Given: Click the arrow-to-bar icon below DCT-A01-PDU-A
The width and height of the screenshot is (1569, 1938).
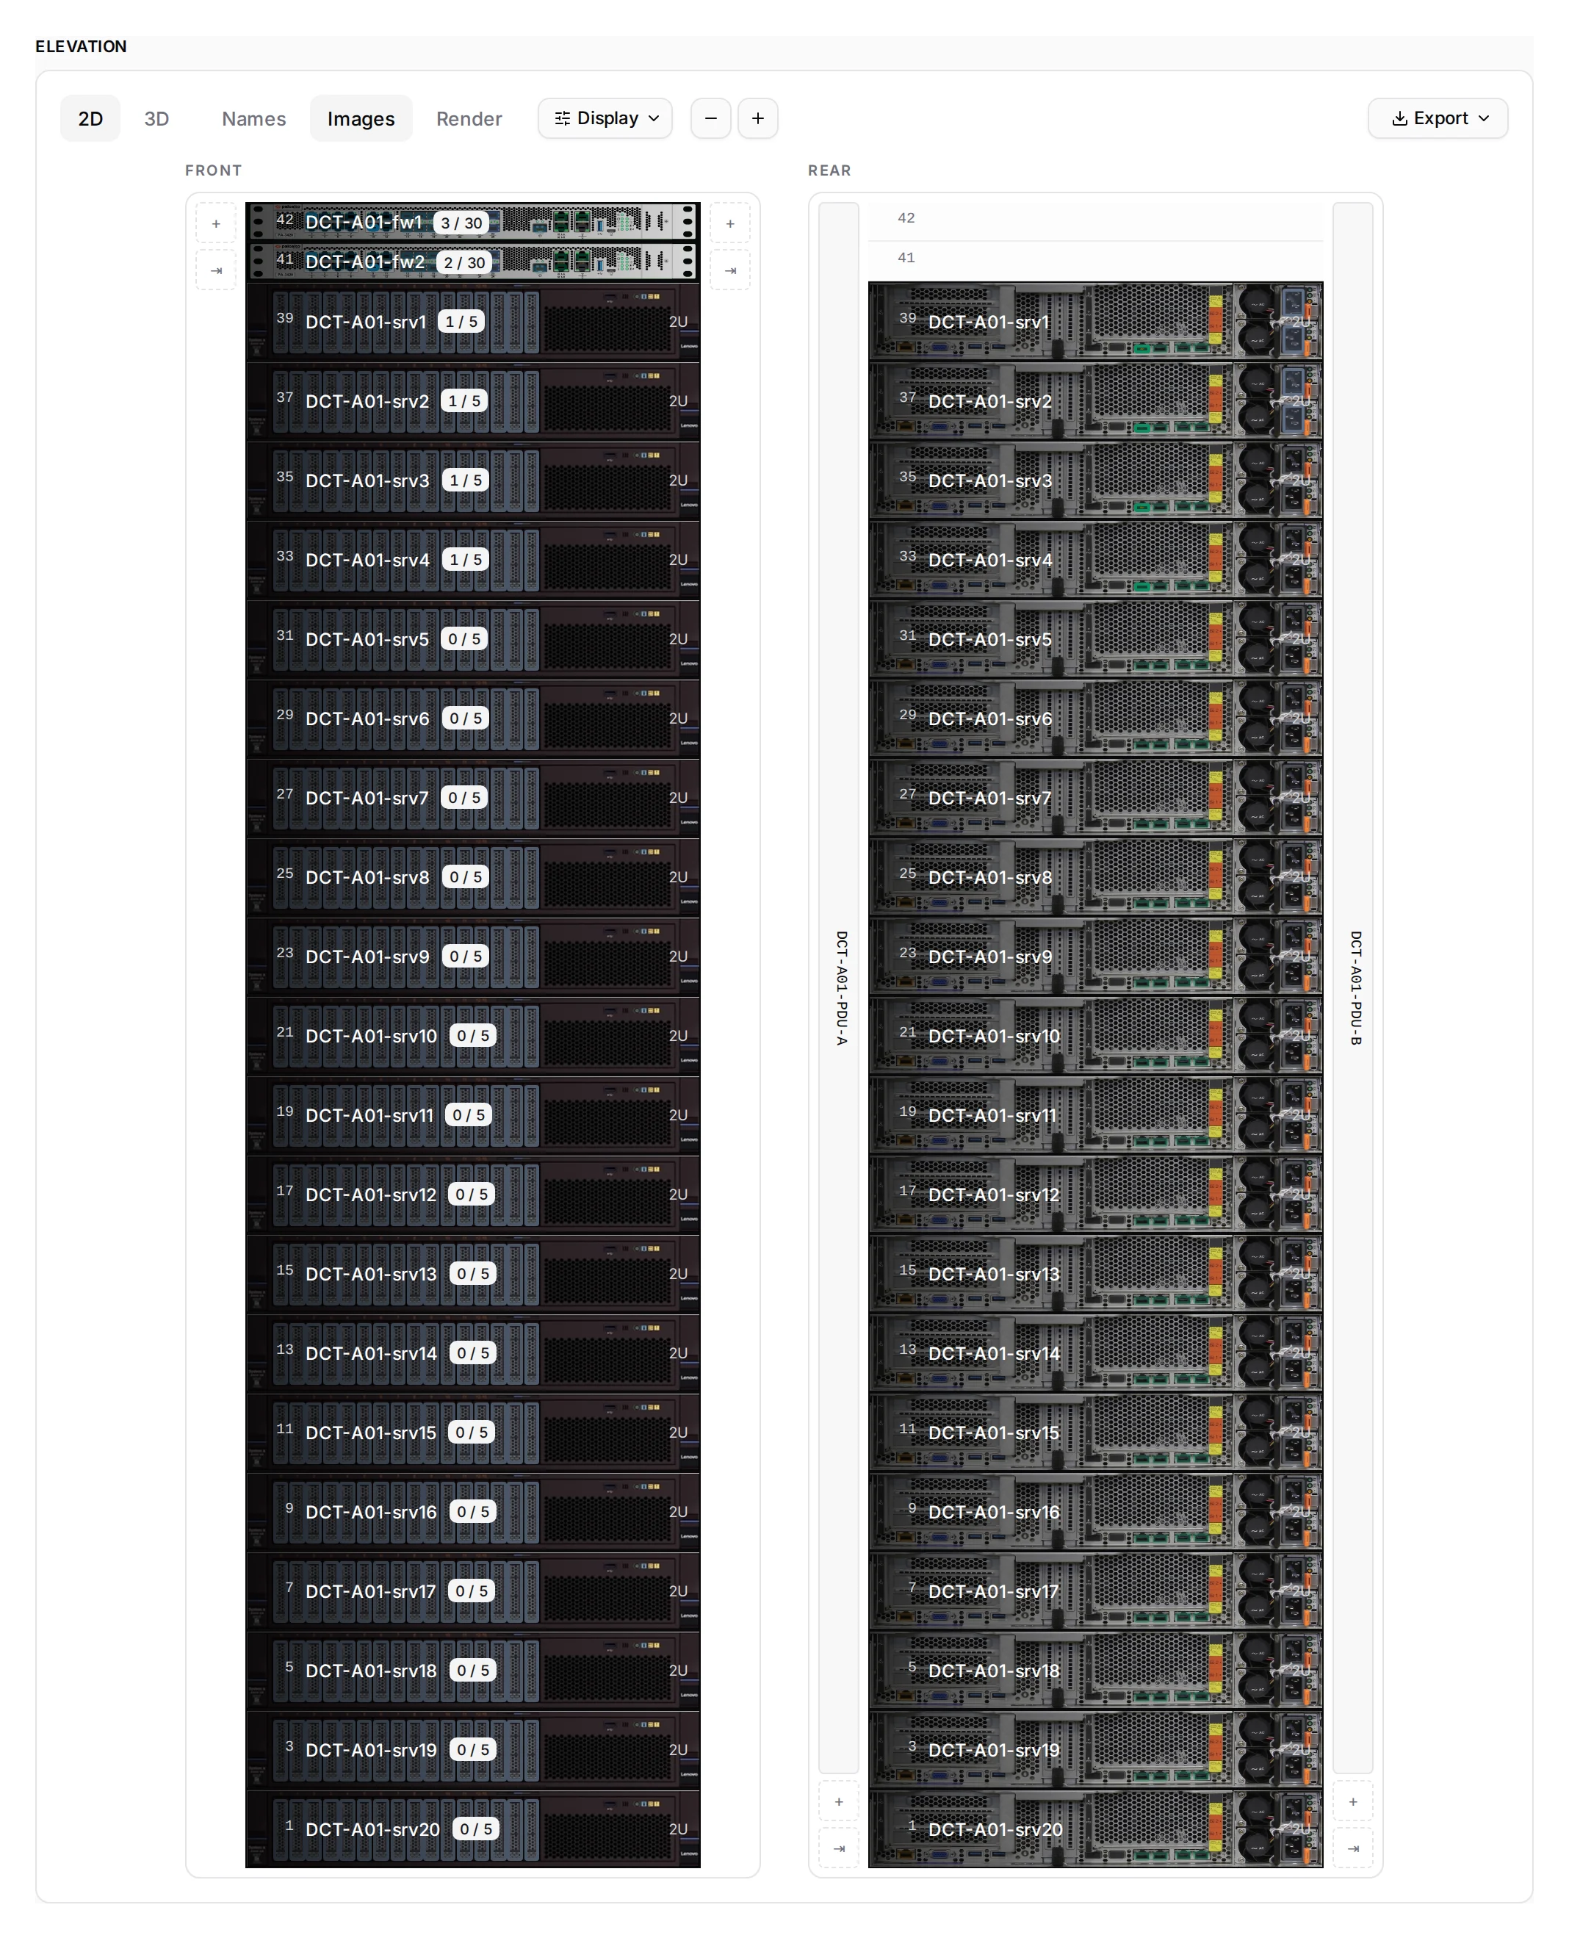Looking at the screenshot, I should pyautogui.click(x=839, y=1848).
